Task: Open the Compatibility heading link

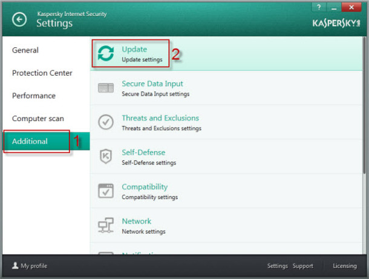Action: click(x=145, y=187)
